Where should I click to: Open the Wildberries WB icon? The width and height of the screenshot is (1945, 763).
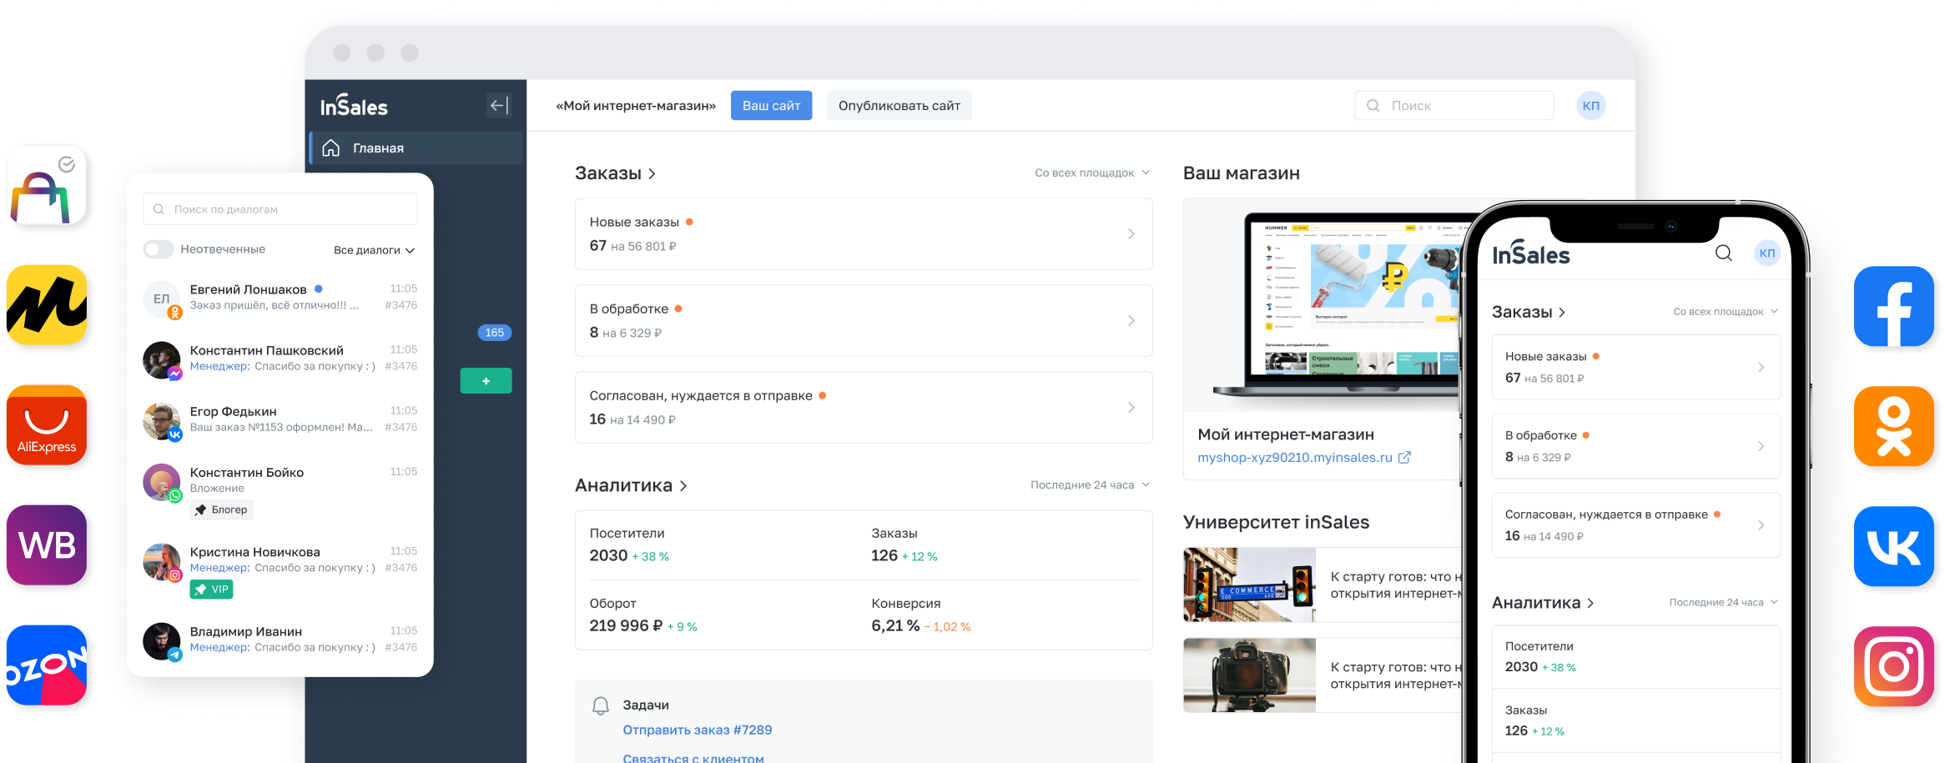click(47, 545)
